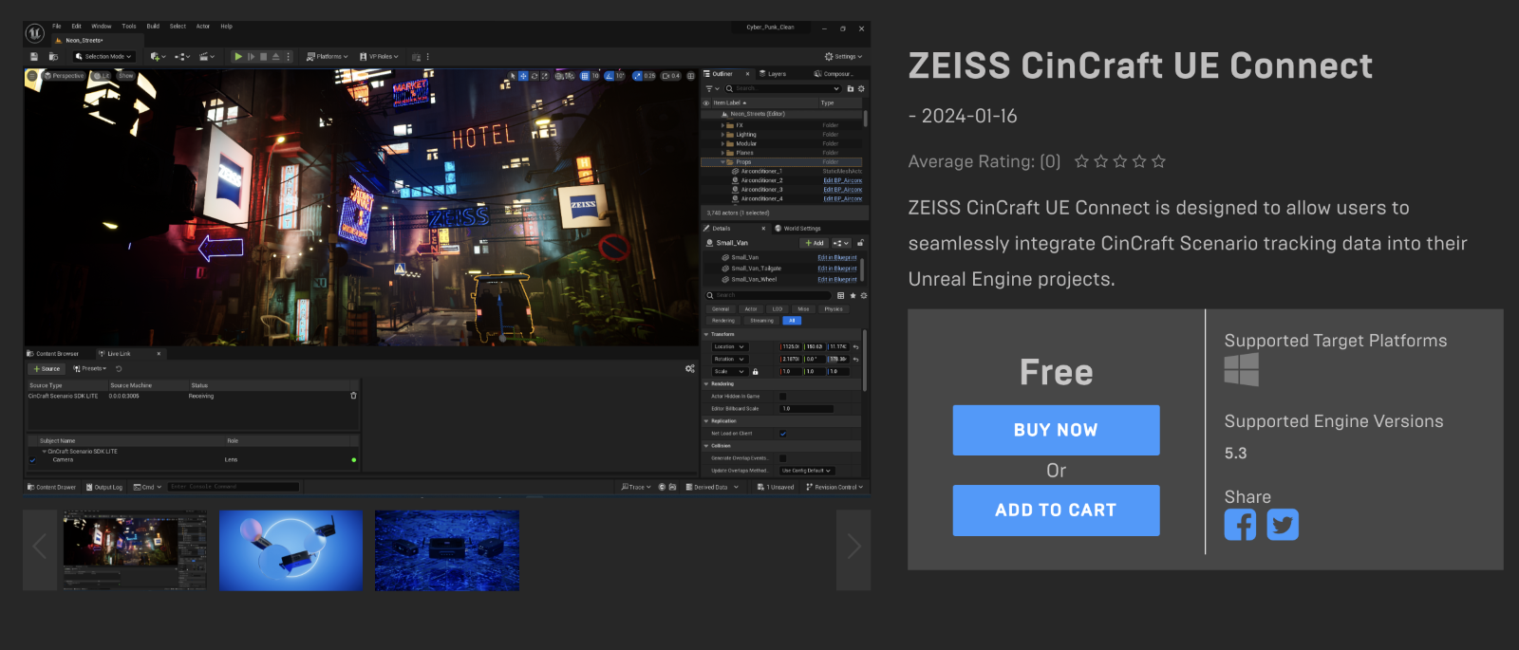Toggle the Net Load on Client checkbox
This screenshot has width=1519, height=650.
tap(783, 434)
